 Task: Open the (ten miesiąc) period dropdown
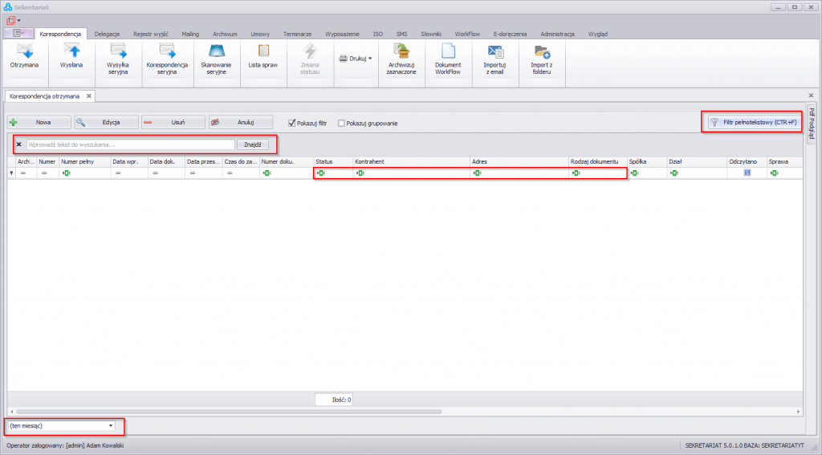point(111,425)
